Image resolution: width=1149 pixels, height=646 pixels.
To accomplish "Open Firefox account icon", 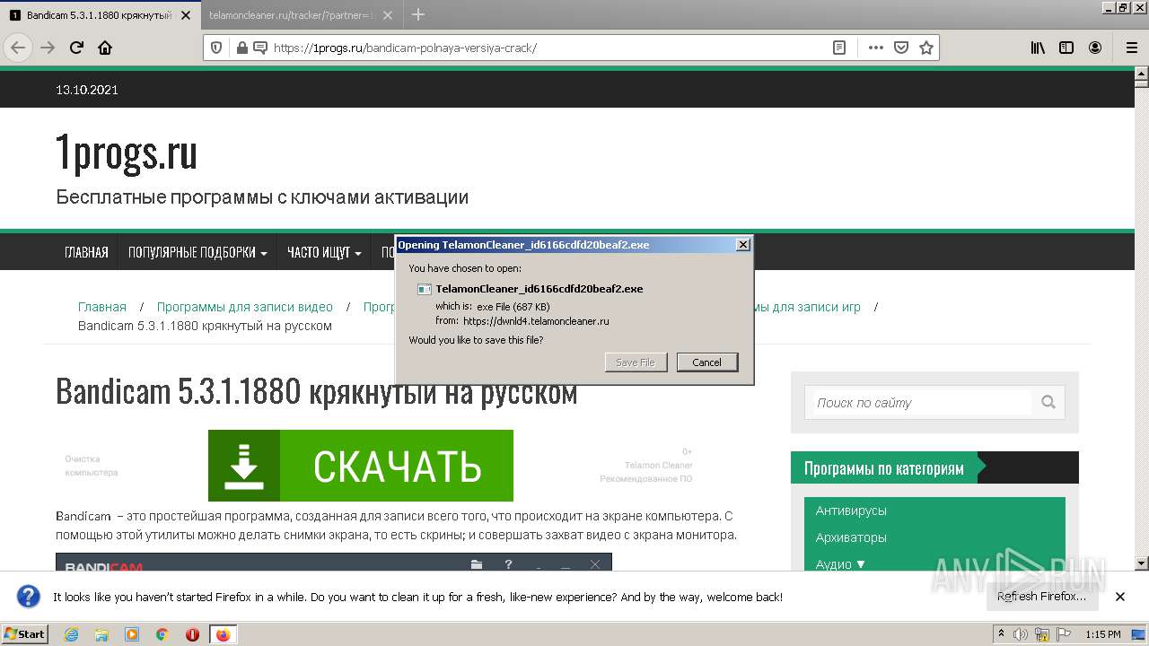I will tap(1095, 48).
